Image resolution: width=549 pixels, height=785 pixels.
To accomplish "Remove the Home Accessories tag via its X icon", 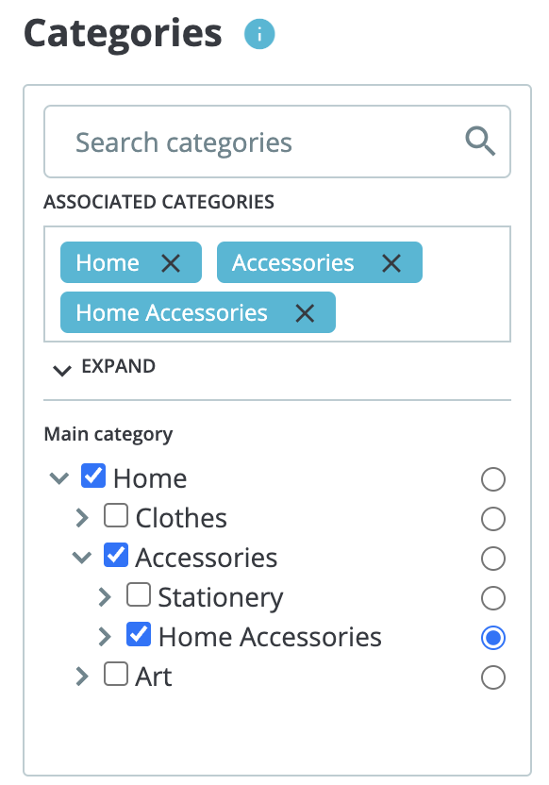I will click(305, 312).
